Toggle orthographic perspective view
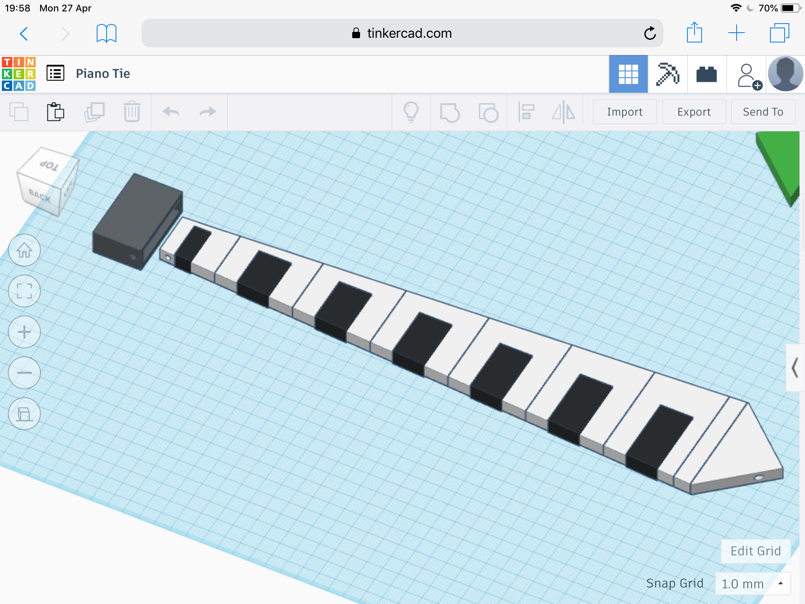 (24, 414)
